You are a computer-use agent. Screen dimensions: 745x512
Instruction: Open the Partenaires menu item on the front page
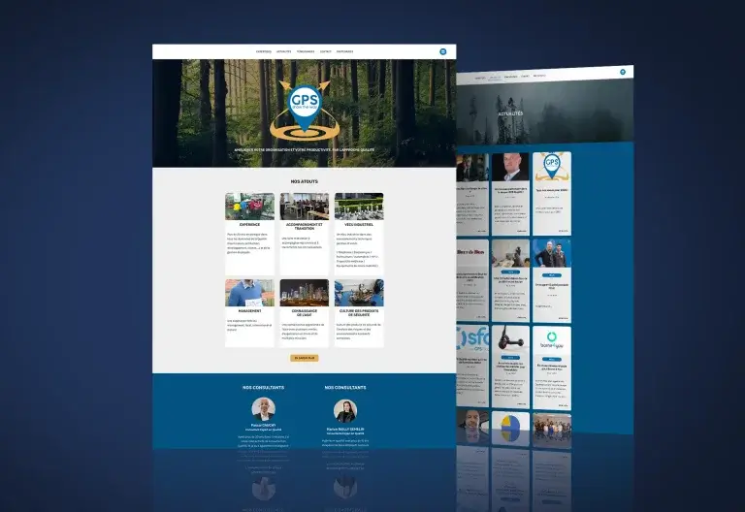click(345, 51)
